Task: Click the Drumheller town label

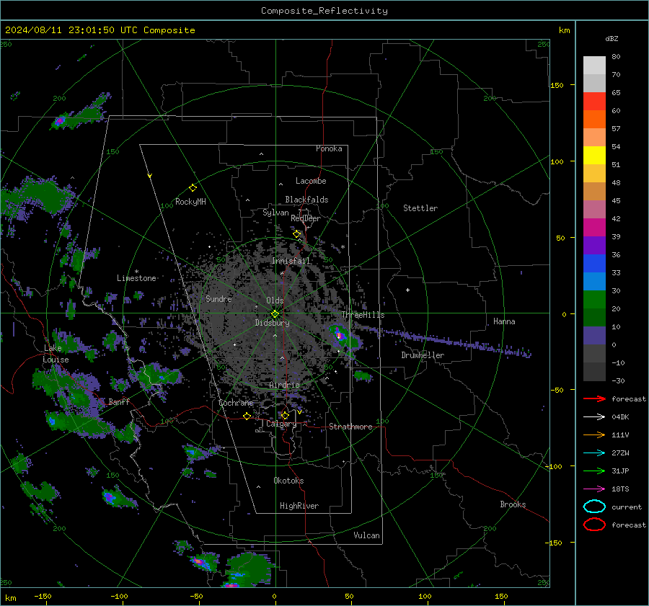Action: 423,355
